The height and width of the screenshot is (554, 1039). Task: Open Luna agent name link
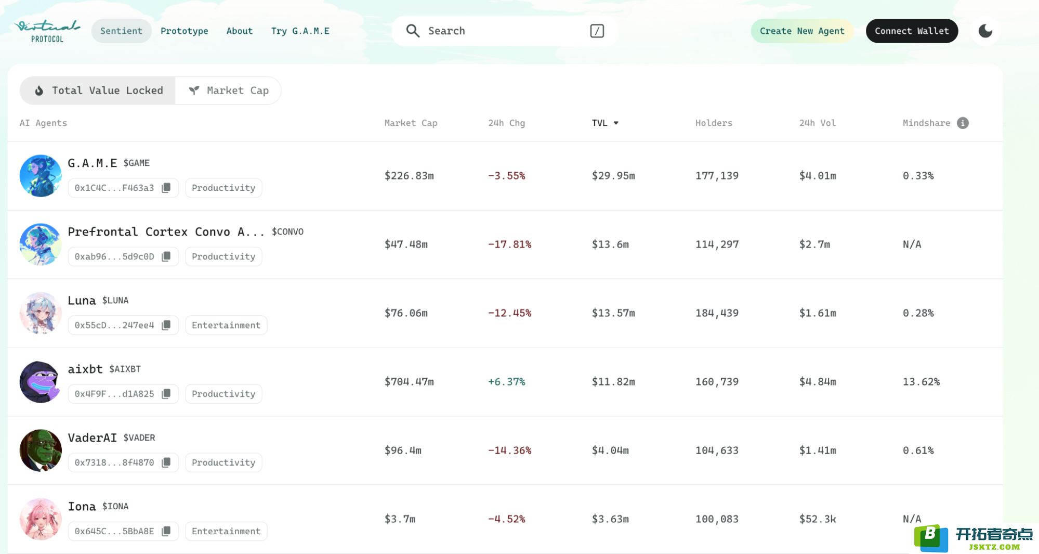point(82,300)
